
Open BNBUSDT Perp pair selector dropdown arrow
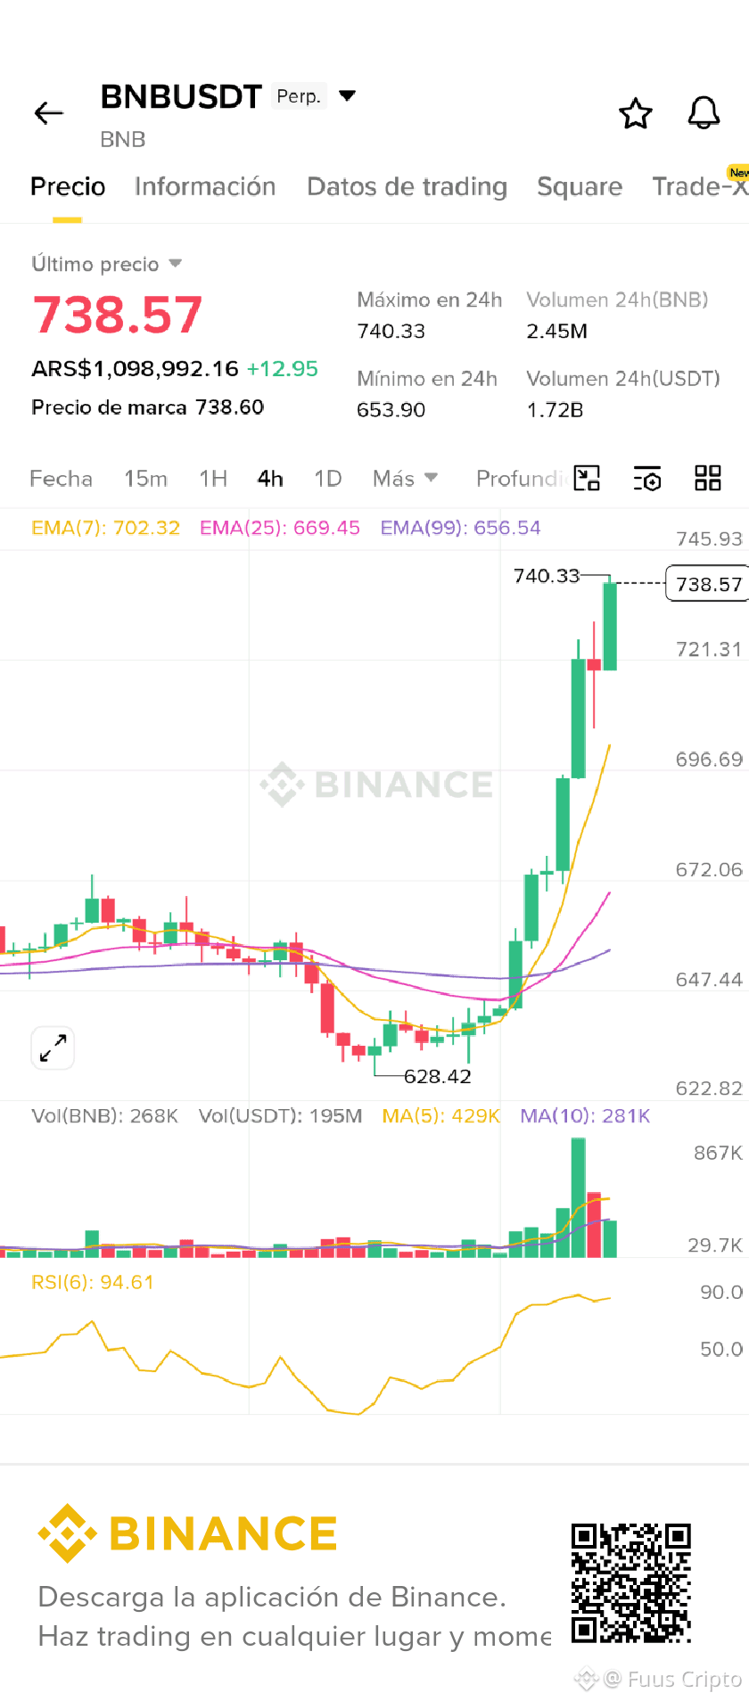(x=348, y=95)
